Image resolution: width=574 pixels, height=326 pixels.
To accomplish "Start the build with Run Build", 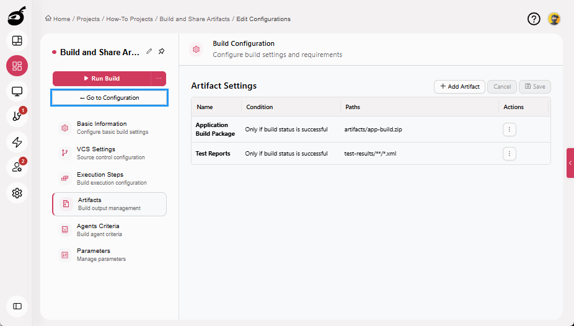I will 102,78.
